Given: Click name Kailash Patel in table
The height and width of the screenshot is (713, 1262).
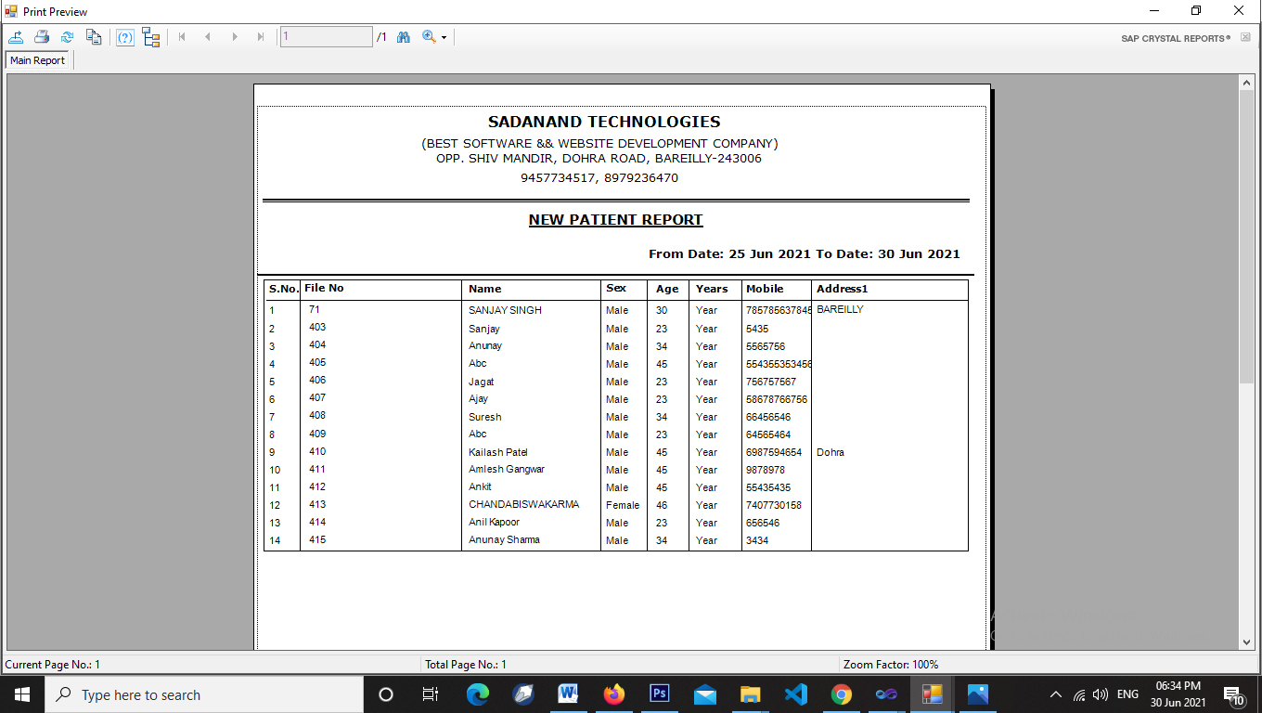Looking at the screenshot, I should click(498, 452).
